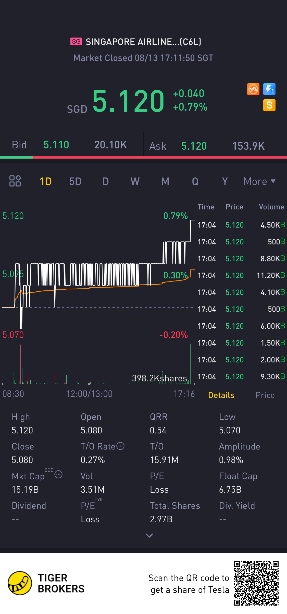This screenshot has height=614, width=287.
Task: Tap info icon next to T/O Rate
Action: (x=120, y=446)
